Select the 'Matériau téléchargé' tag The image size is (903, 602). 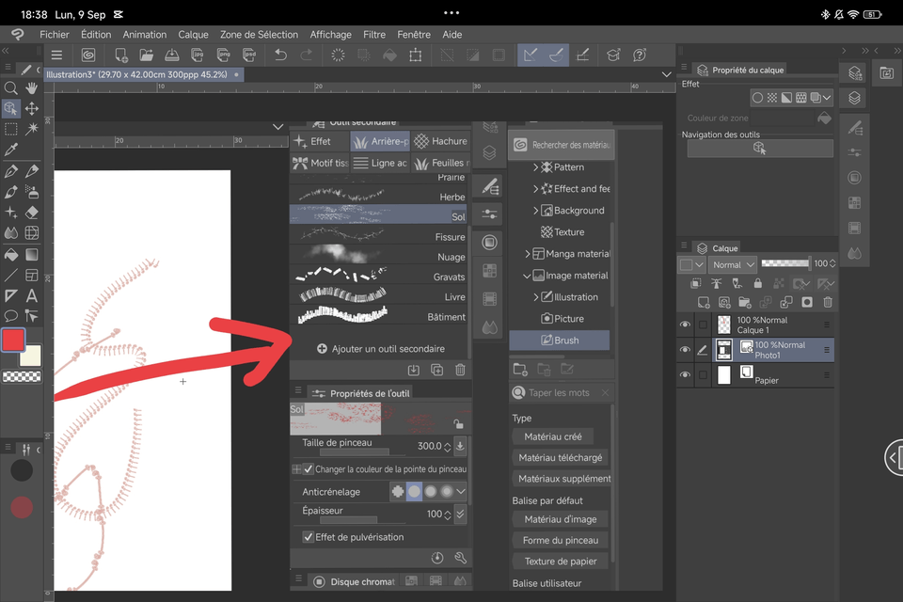click(x=561, y=457)
